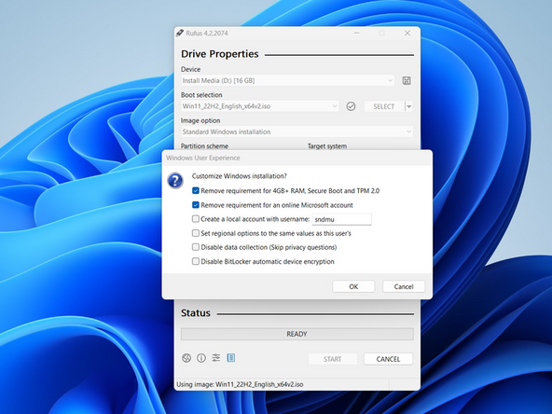Click the Rufus app icon in the title bar
This screenshot has width=552, height=414.
180,33
